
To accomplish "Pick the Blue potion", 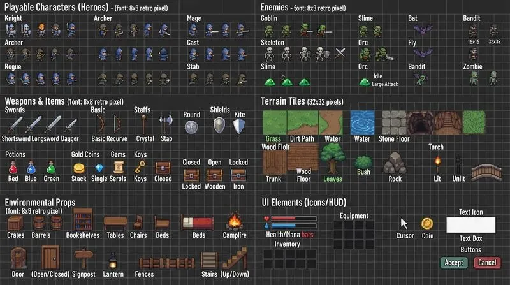I will [x=31, y=168].
